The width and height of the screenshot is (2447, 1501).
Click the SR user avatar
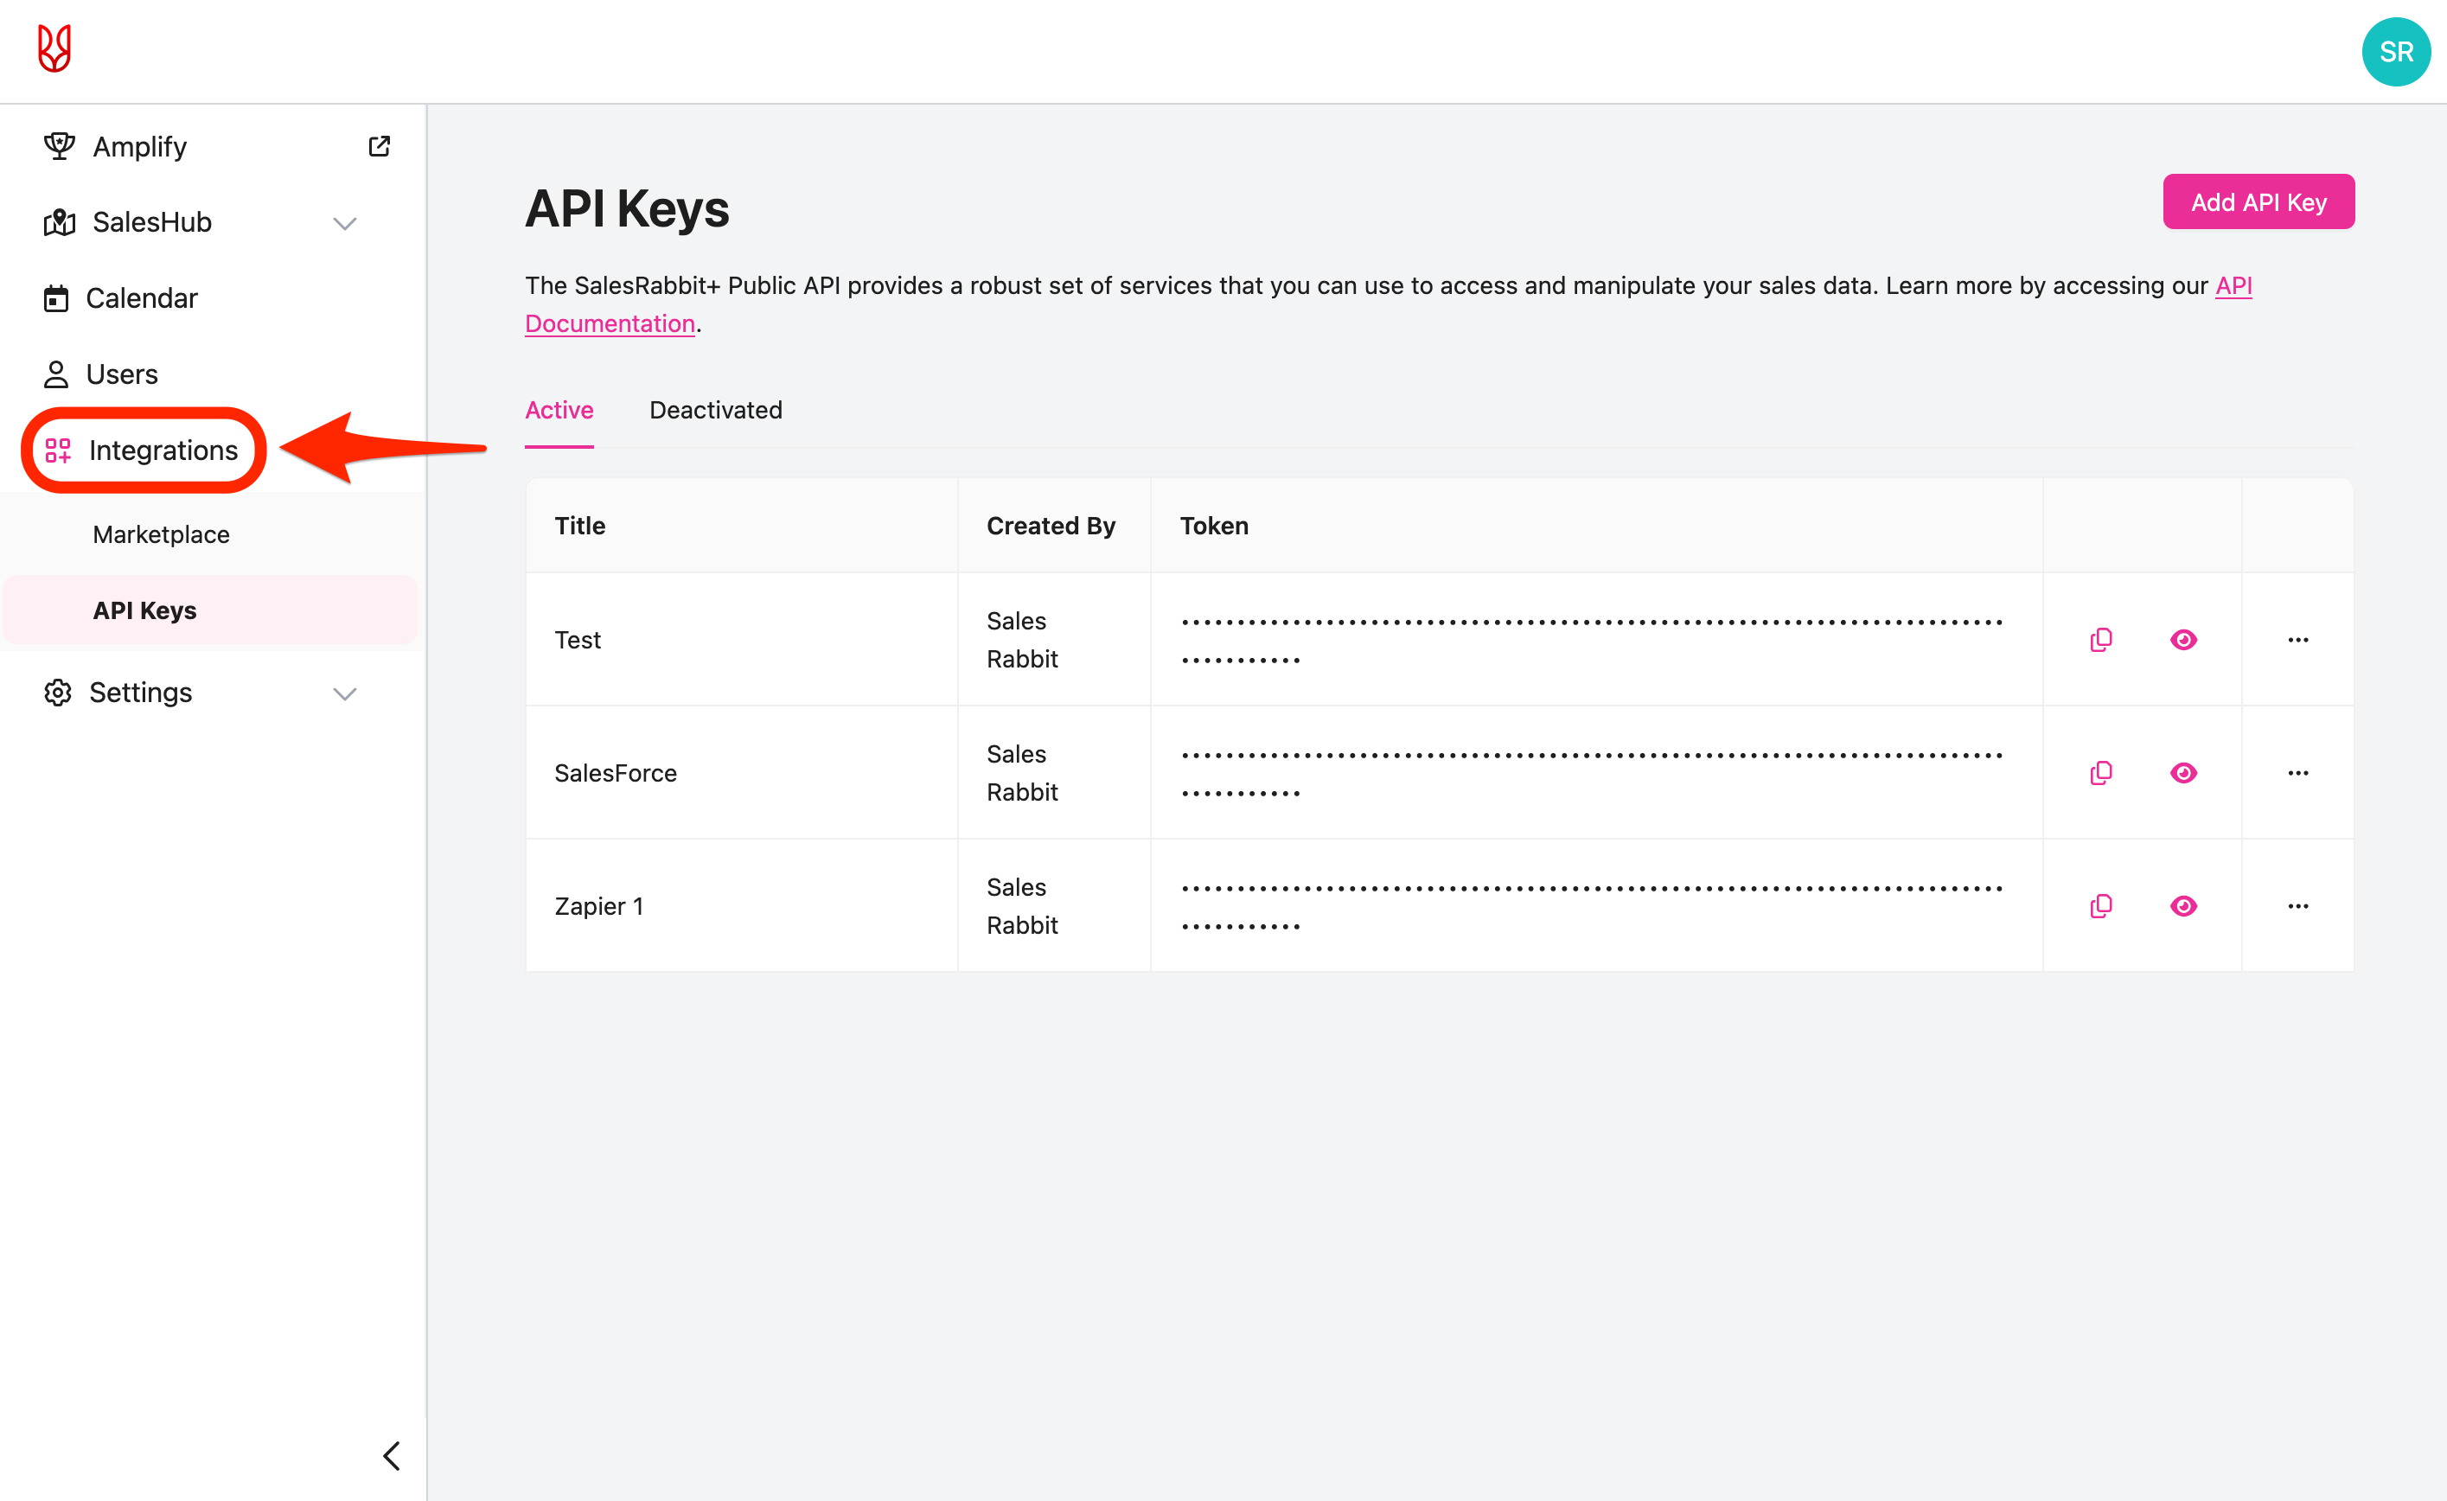click(2394, 52)
